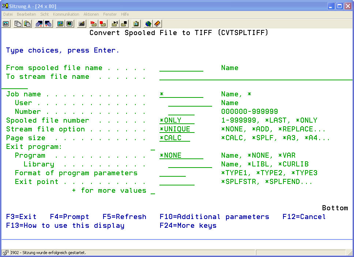Open the Kommunikation menu
The height and width of the screenshot is (257, 354).
(x=66, y=14)
